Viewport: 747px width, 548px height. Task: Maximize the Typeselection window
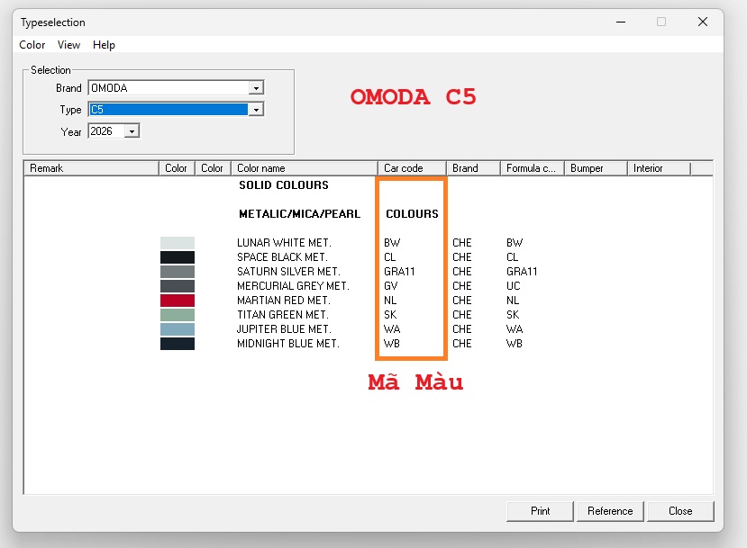click(661, 22)
